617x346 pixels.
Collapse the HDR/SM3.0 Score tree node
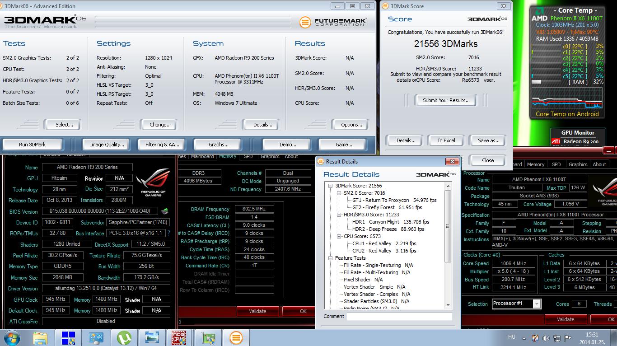(x=338, y=215)
